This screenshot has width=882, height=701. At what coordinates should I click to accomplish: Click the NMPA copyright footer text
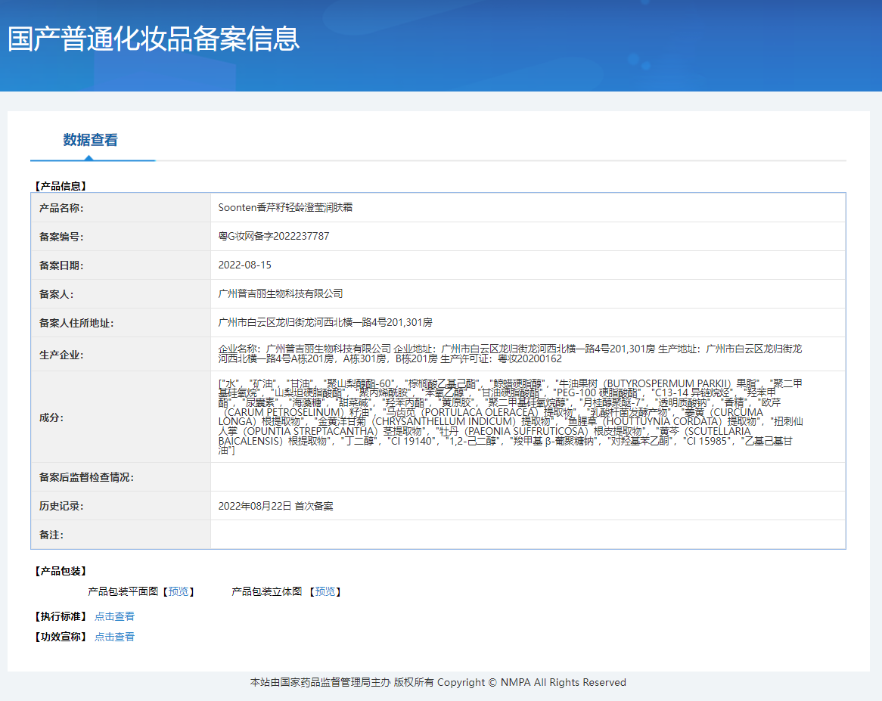pos(438,682)
